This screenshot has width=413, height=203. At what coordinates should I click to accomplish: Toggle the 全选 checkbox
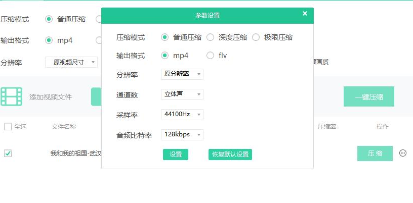coord(8,127)
